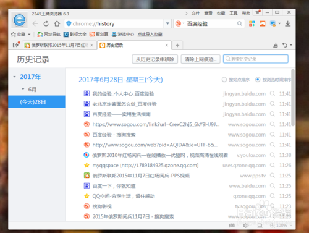Switch to the 俄罗斯联邦2015年11月7日 tab
This screenshot has width=309, height=233.
59,45
